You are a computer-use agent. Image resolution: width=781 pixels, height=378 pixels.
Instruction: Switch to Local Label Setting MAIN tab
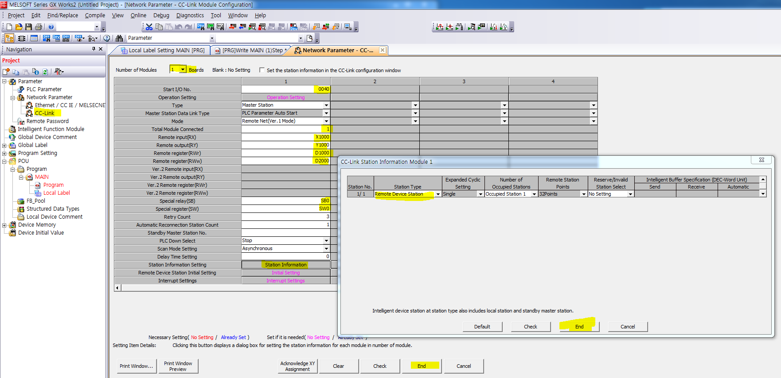pyautogui.click(x=163, y=50)
